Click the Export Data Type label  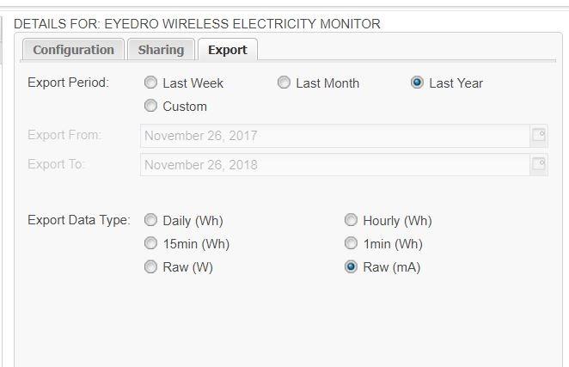coord(78,221)
